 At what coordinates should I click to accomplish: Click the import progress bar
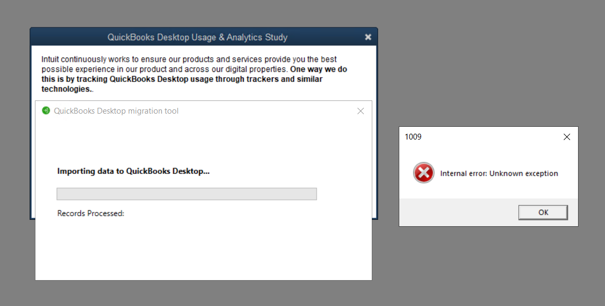pyautogui.click(x=187, y=194)
